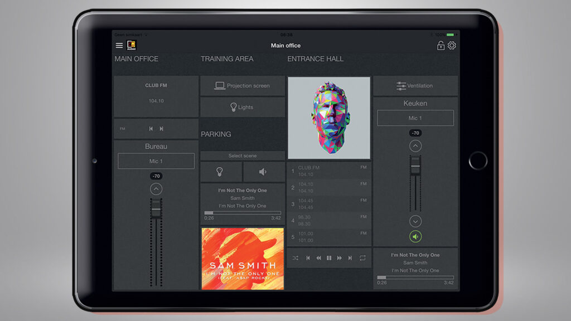Image resolution: width=571 pixels, height=321 pixels.
Task: Switch to the Entrance Hall tab
Action: tap(315, 59)
